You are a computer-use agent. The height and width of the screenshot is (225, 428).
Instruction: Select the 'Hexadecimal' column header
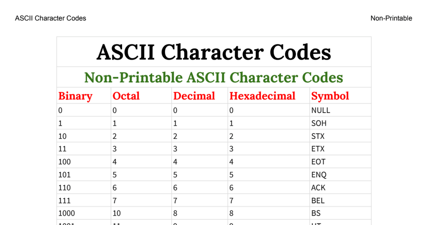(x=263, y=96)
